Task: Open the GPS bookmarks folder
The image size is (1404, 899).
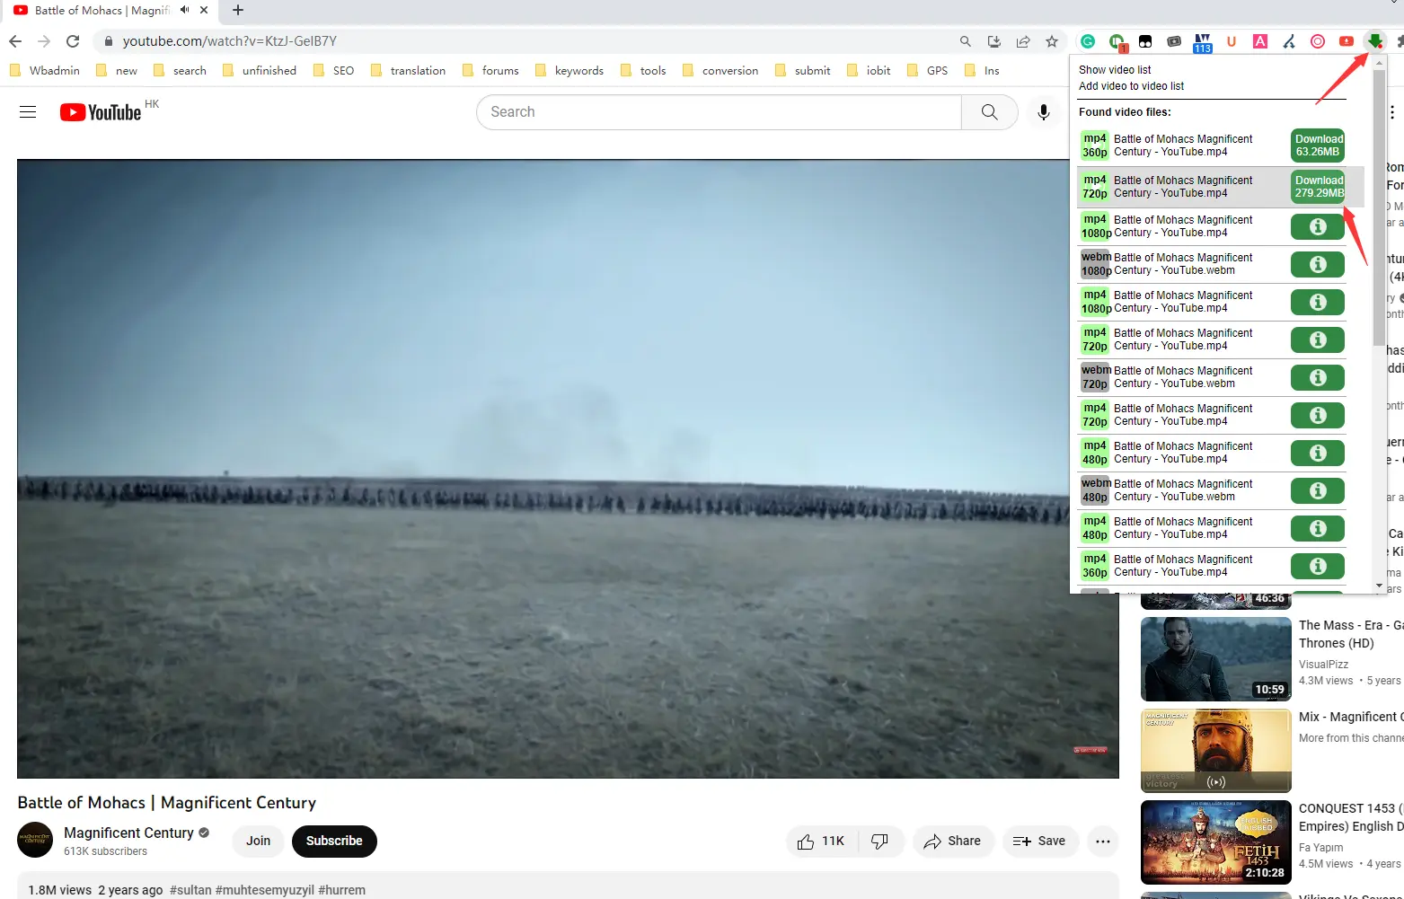Action: pos(928,70)
